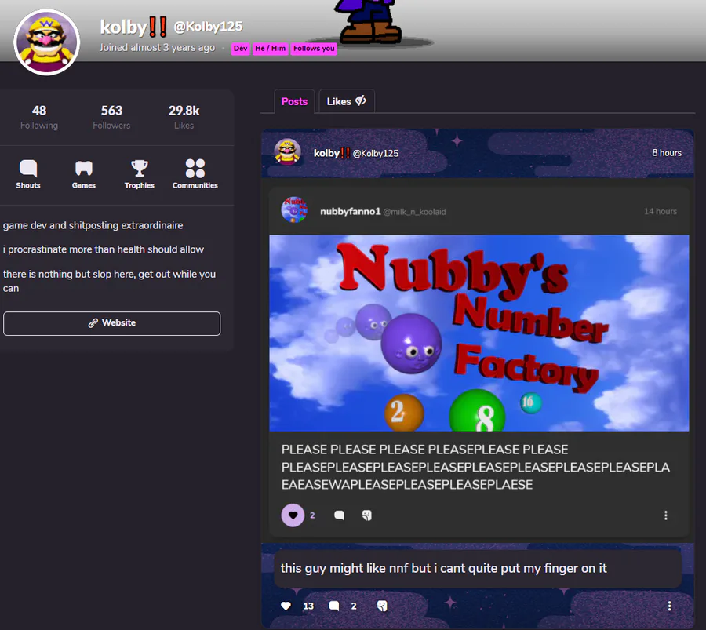
Task: Open nubbyfanno1's avatar
Action: (x=294, y=209)
